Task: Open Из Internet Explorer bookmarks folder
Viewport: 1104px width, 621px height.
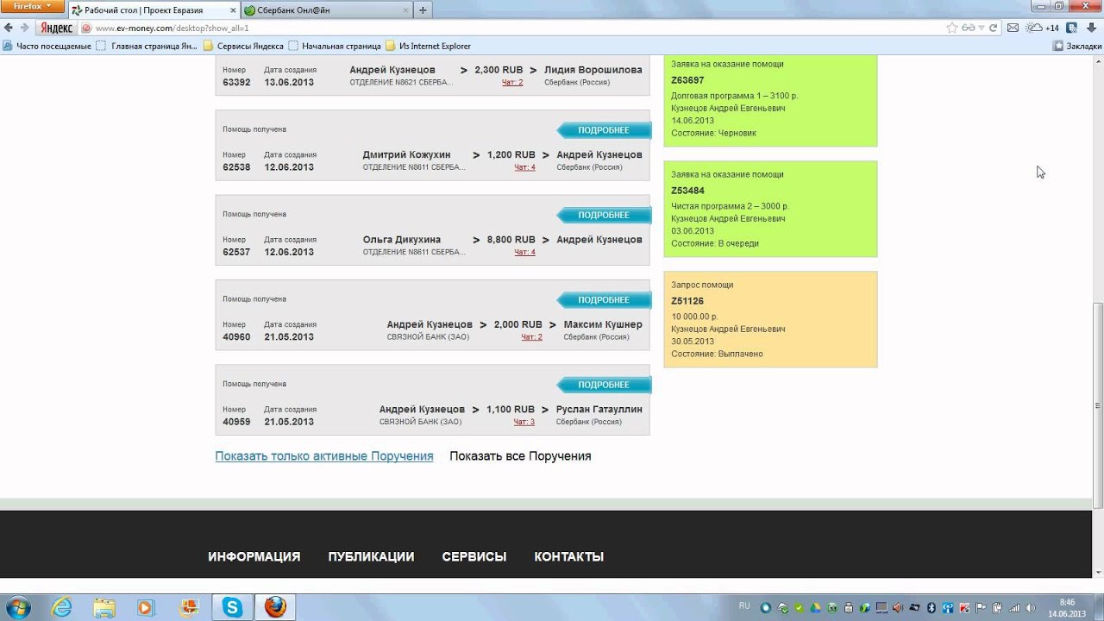Action: click(x=428, y=46)
